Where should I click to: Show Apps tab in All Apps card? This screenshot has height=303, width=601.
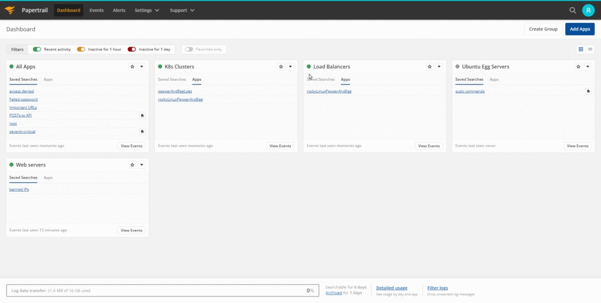pyautogui.click(x=48, y=80)
